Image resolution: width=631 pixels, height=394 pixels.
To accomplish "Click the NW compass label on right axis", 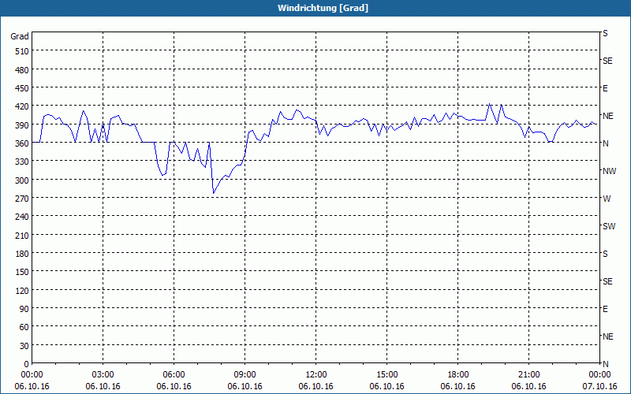I will [609, 171].
